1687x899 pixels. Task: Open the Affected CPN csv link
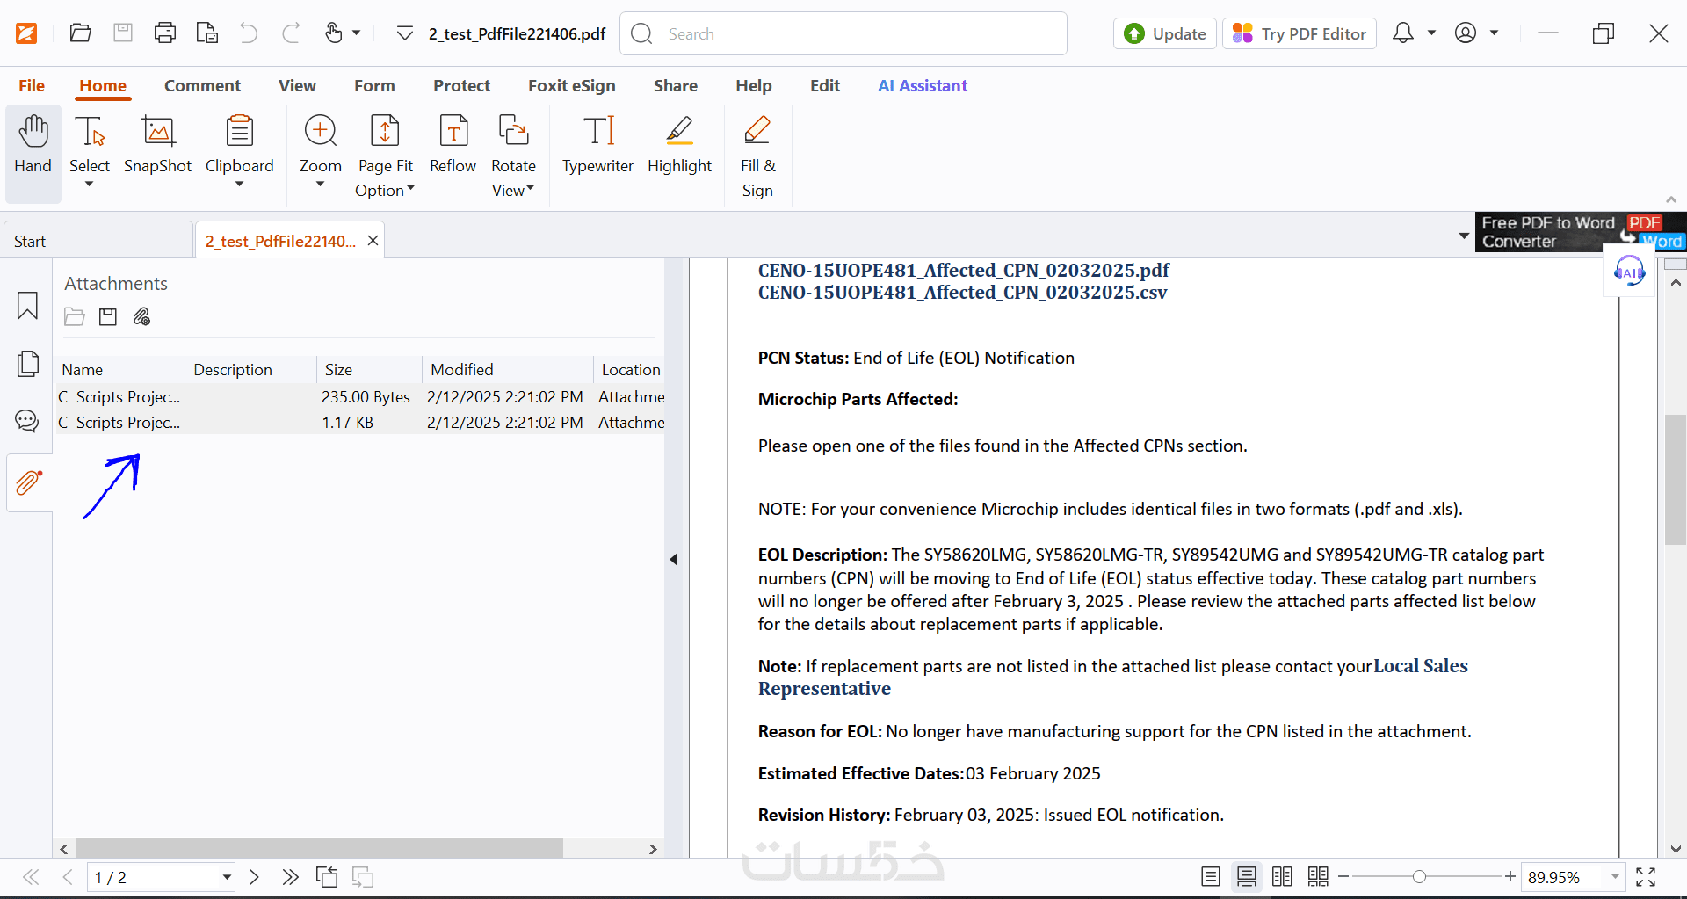[x=963, y=292]
